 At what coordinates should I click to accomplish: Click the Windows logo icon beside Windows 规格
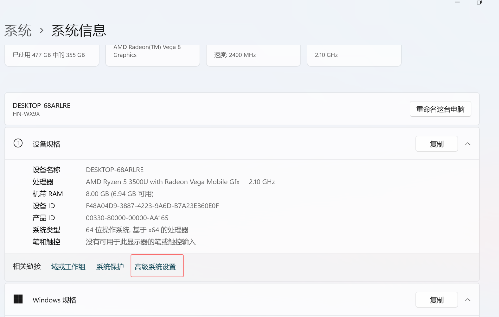coord(18,299)
